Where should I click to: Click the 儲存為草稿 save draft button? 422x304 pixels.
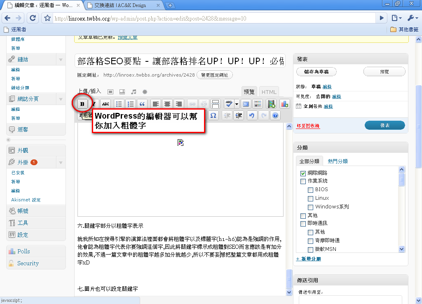click(x=316, y=72)
